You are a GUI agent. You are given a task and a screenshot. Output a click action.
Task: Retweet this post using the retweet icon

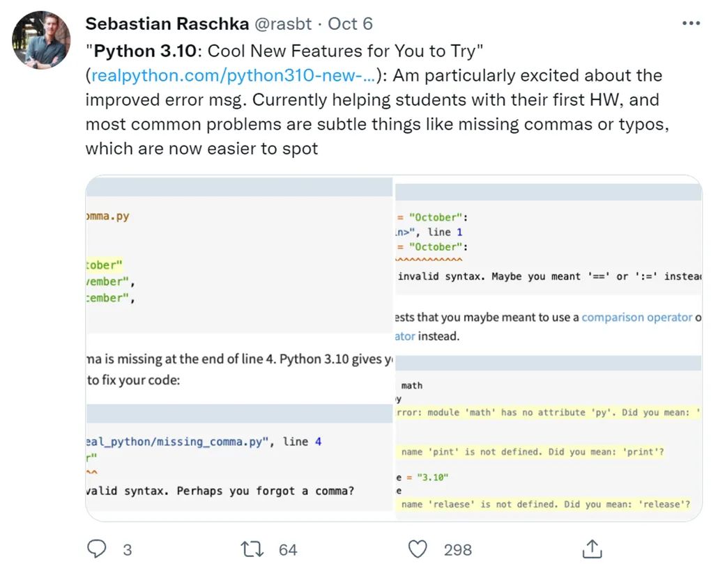pos(251,549)
